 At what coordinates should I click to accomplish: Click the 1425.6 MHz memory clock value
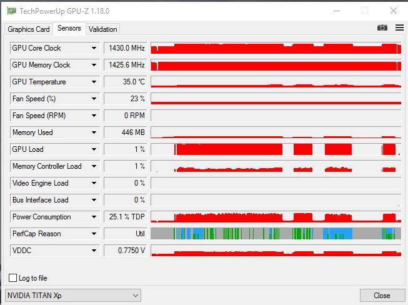(126, 65)
